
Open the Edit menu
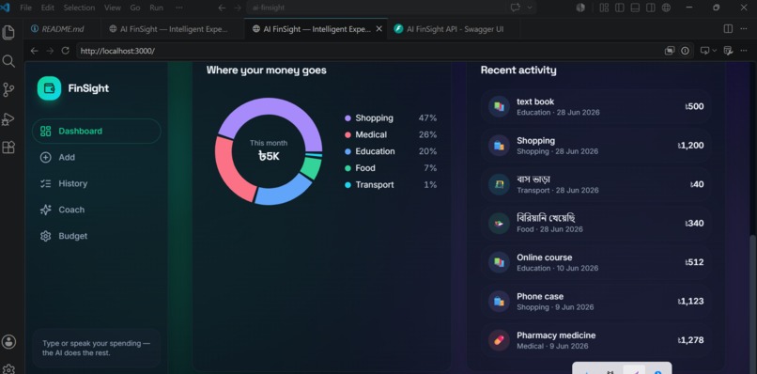pos(47,8)
